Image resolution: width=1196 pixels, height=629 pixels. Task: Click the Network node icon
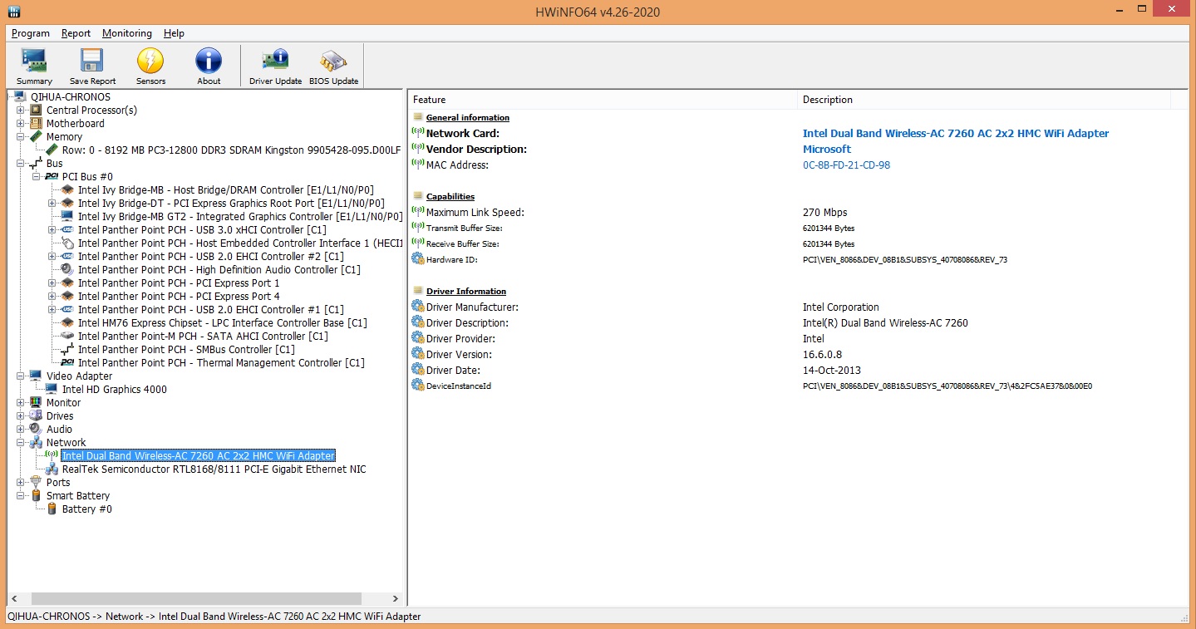[x=36, y=442]
